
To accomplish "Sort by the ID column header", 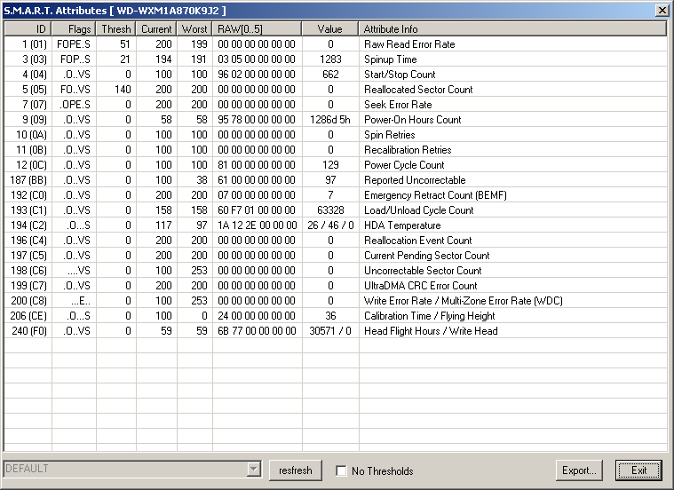I will coord(28,29).
